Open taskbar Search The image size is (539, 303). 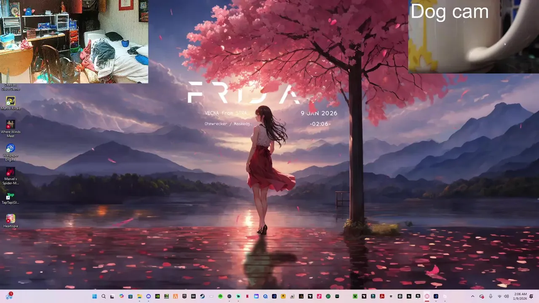pos(104,296)
